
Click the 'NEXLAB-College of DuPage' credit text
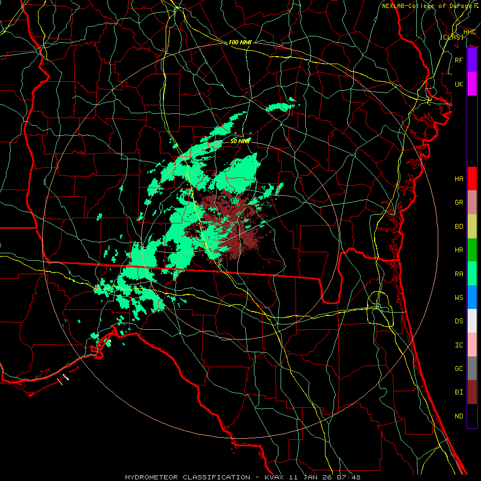[x=427, y=6]
